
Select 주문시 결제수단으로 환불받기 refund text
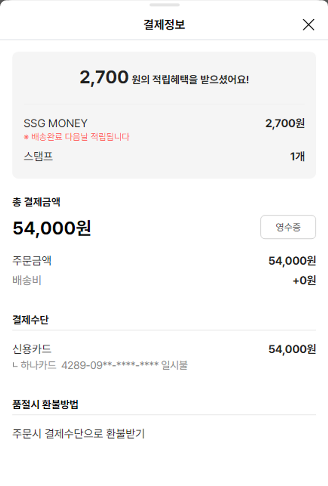point(78,434)
